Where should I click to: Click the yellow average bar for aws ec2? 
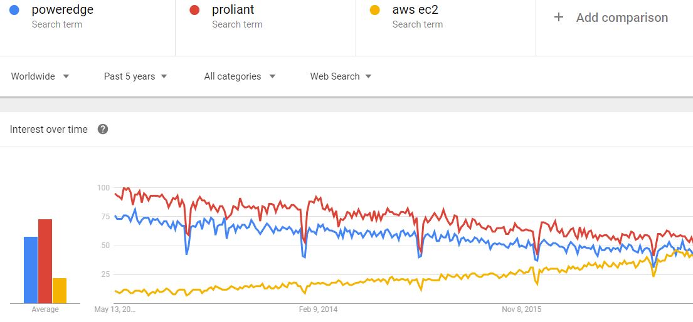point(60,290)
